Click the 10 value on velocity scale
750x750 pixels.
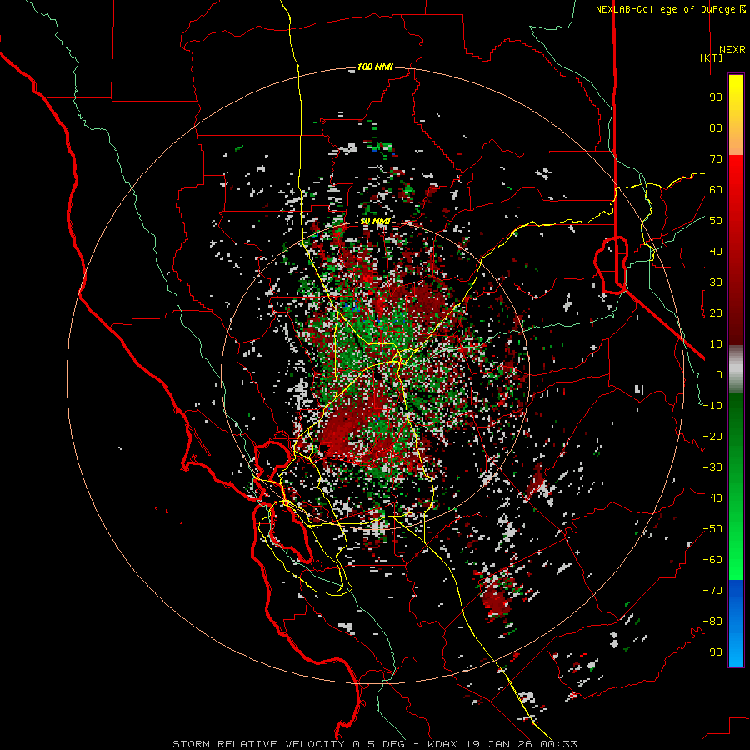(x=716, y=344)
